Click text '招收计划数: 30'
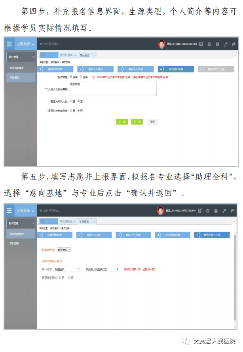The width and height of the screenshot is (243, 352). [x=132, y=269]
